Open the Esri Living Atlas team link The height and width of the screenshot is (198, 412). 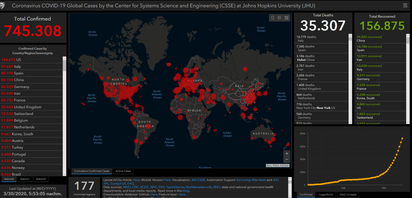click(x=251, y=180)
